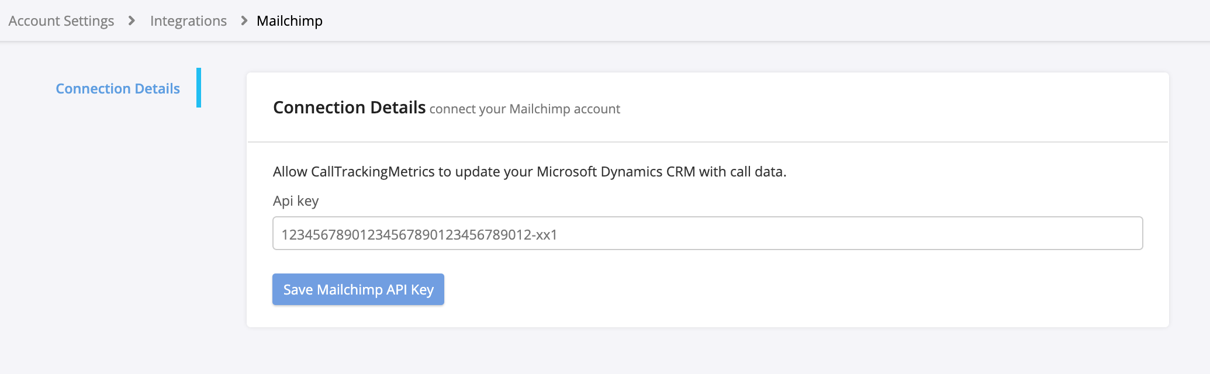
Task: Click the '-xx1' suffix of the Api key placeholder
Action: [x=545, y=235]
